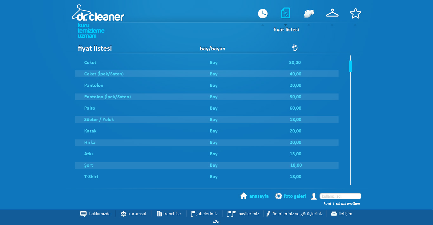Select the Ceket (İpek/Saten) row name

click(104, 74)
